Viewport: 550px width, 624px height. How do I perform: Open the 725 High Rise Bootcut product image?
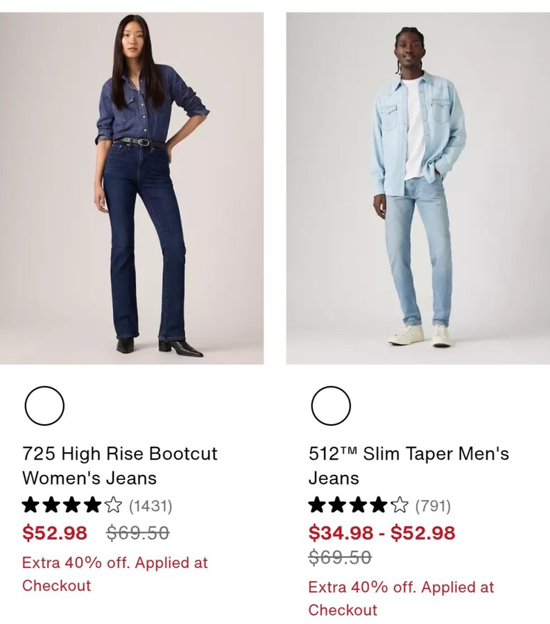pyautogui.click(x=132, y=188)
